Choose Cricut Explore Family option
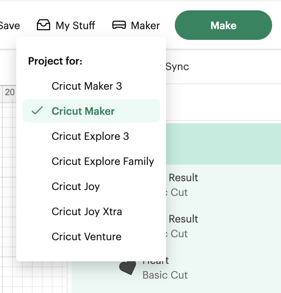This screenshot has width=281, height=293. 91,161
